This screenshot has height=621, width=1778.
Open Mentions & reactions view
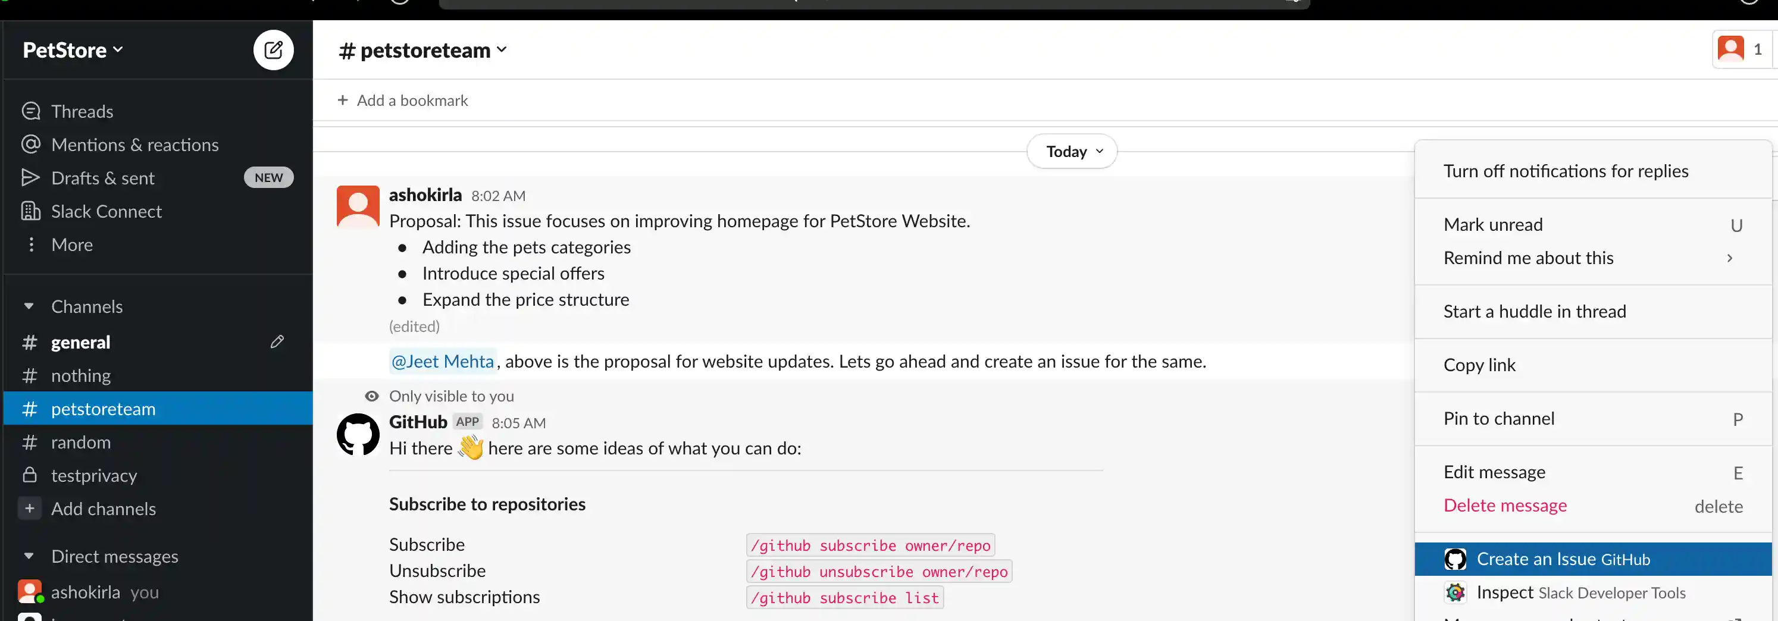(134, 145)
